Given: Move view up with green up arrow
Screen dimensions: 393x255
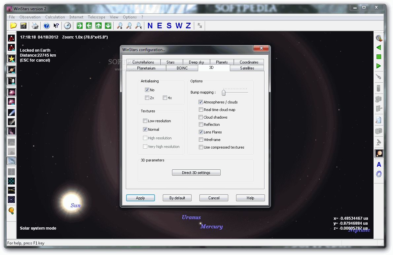Looking at the screenshot, I should pos(98,25).
